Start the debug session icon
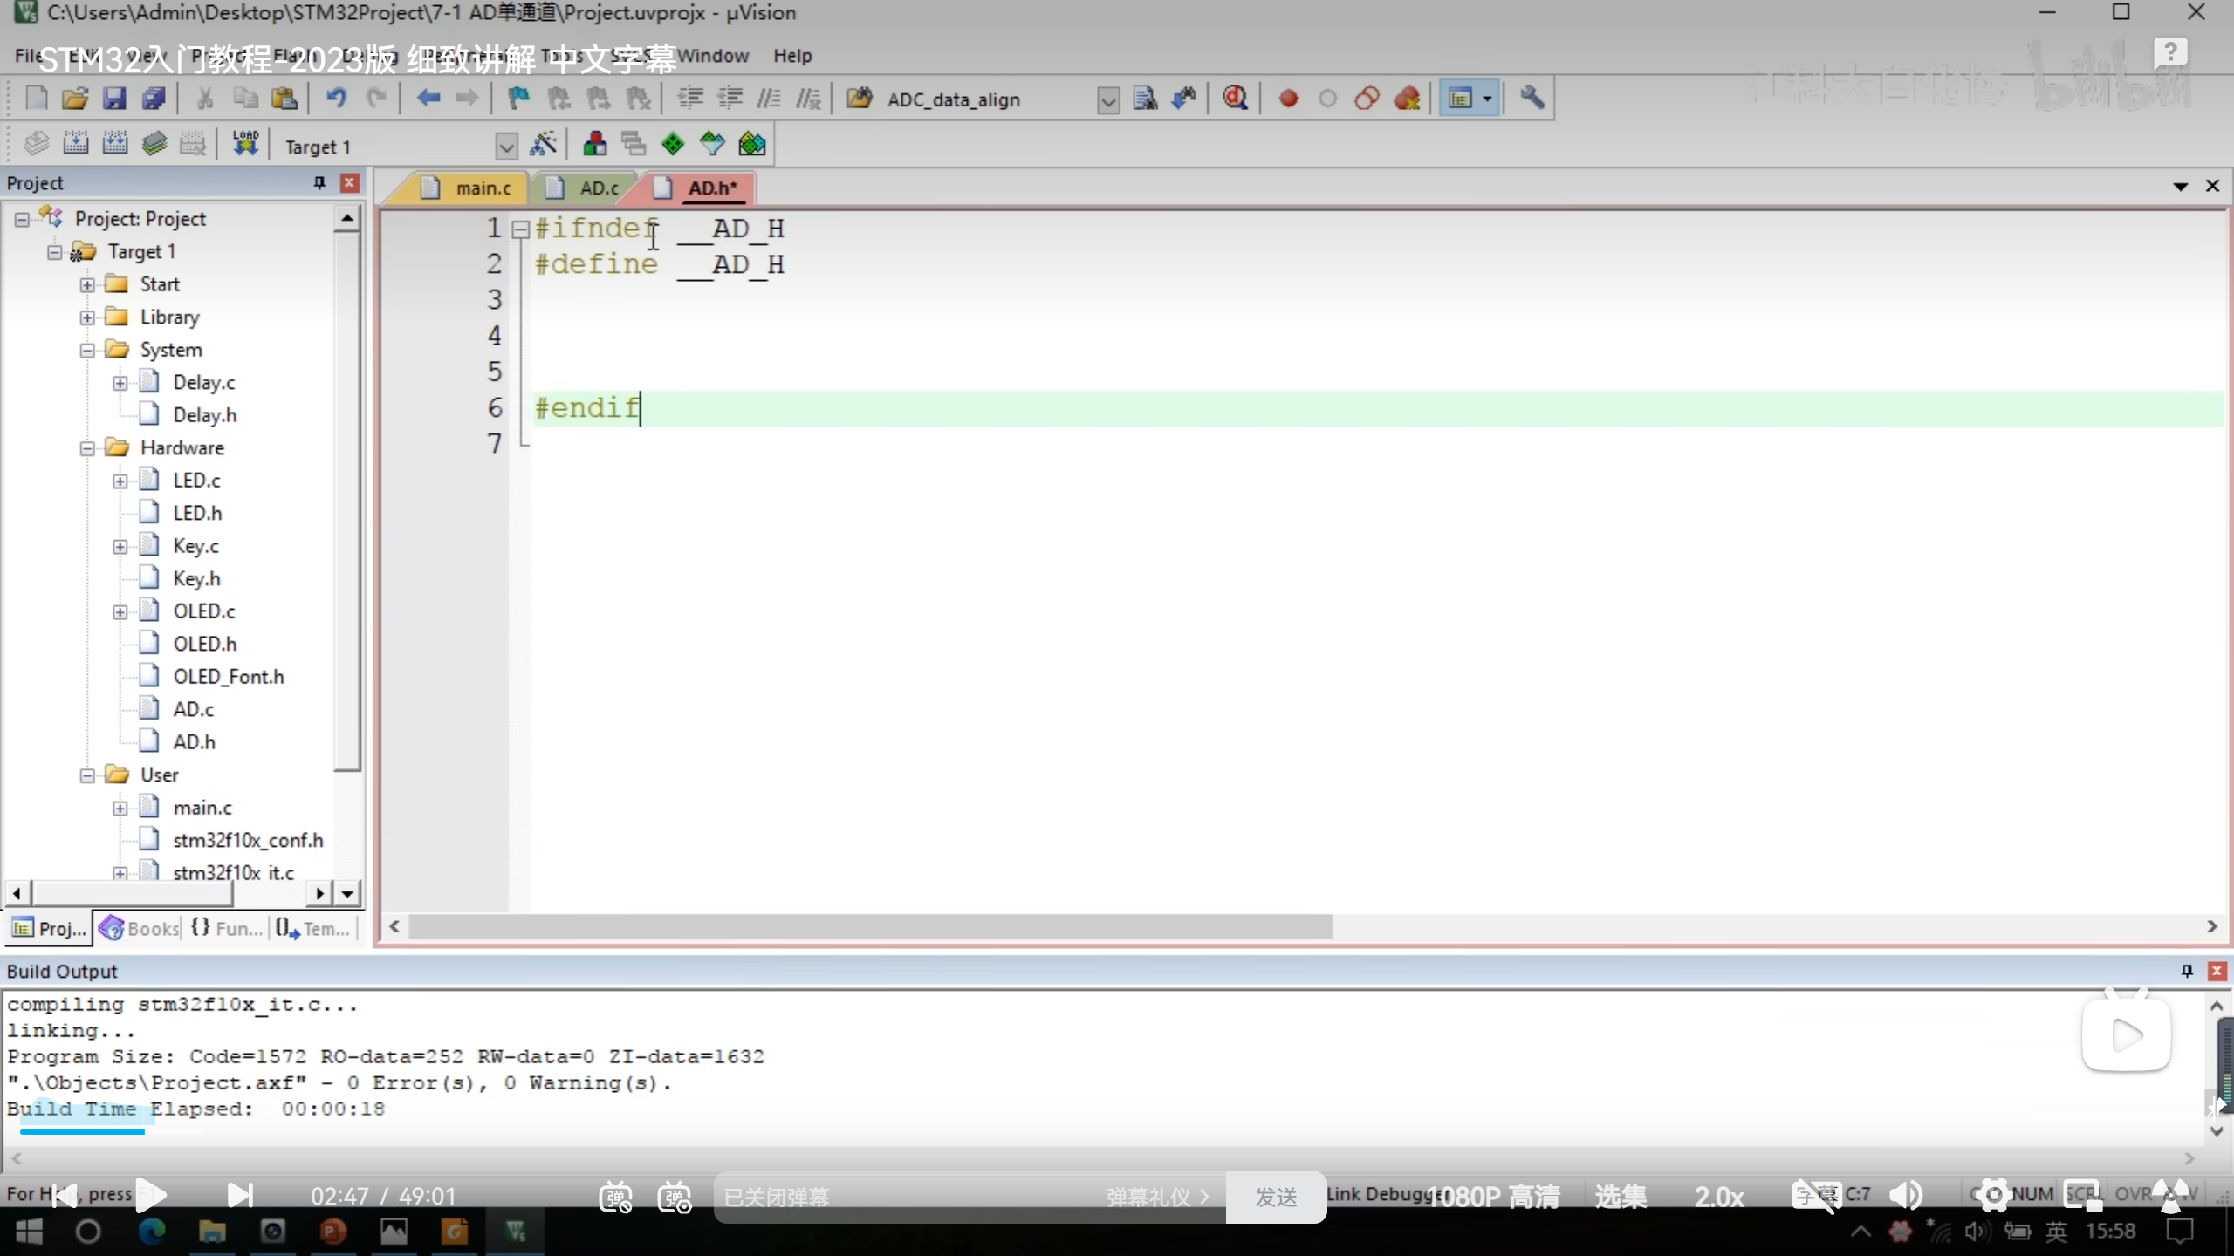This screenshot has height=1256, width=2234. coord(1235,99)
